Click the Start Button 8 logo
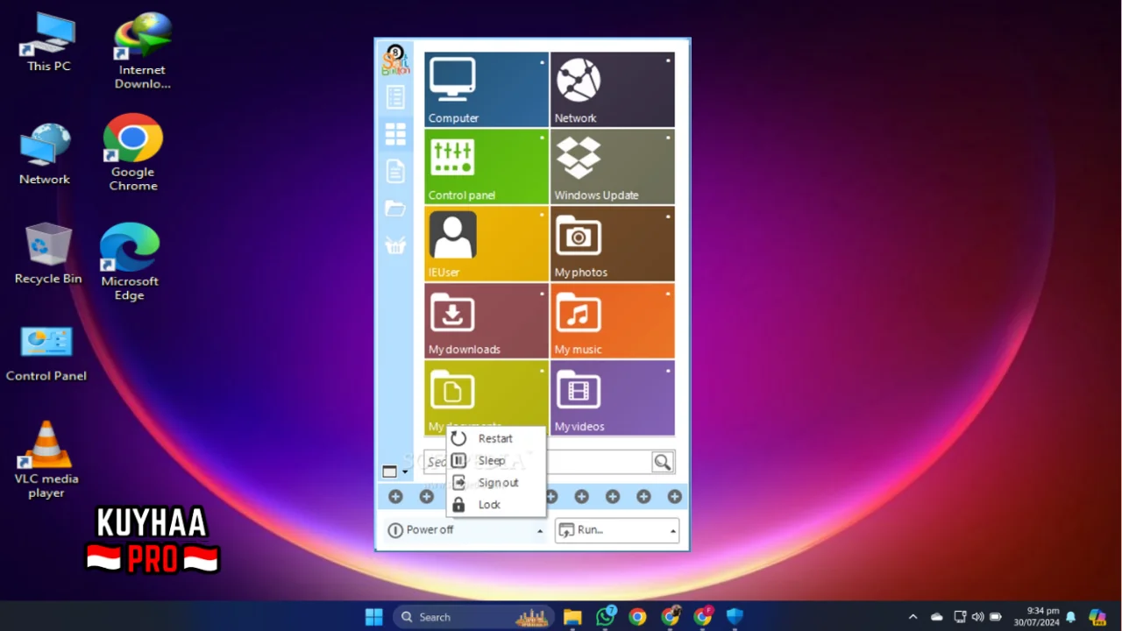Image resolution: width=1122 pixels, height=631 pixels. click(395, 60)
